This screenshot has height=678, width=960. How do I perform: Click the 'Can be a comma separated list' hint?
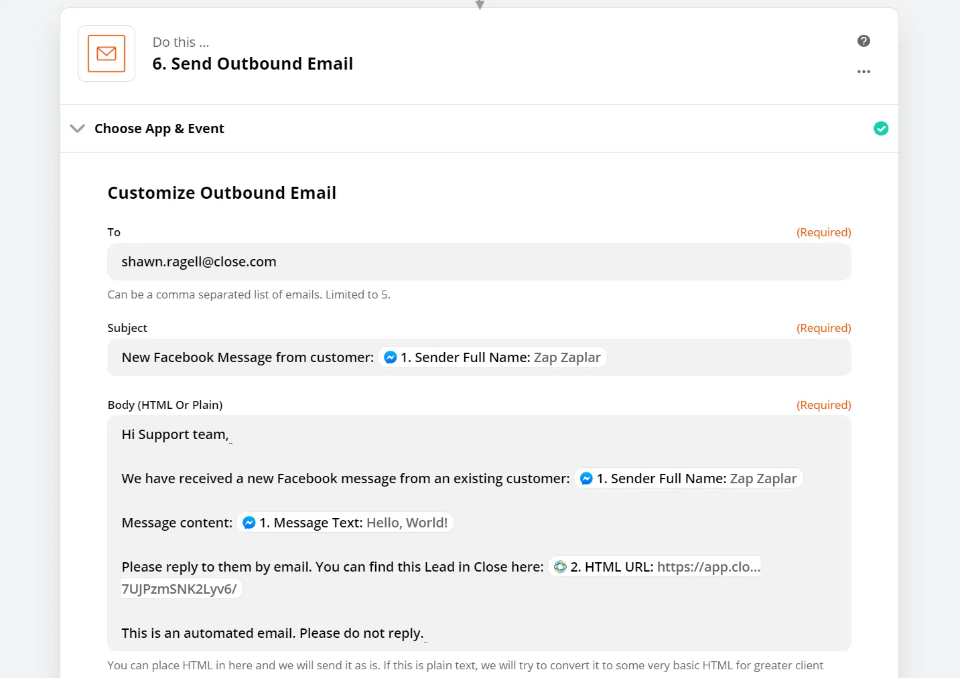pyautogui.click(x=249, y=294)
